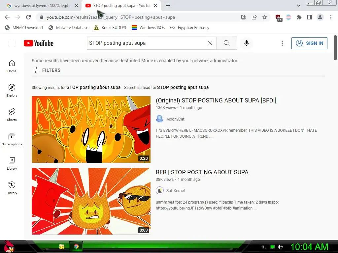Select the 'STOP posting aput supa' YouTube tab
This screenshot has height=253, width=338.
pos(121,6)
